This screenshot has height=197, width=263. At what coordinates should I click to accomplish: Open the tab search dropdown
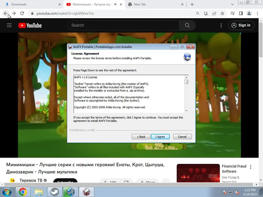click(232, 4)
